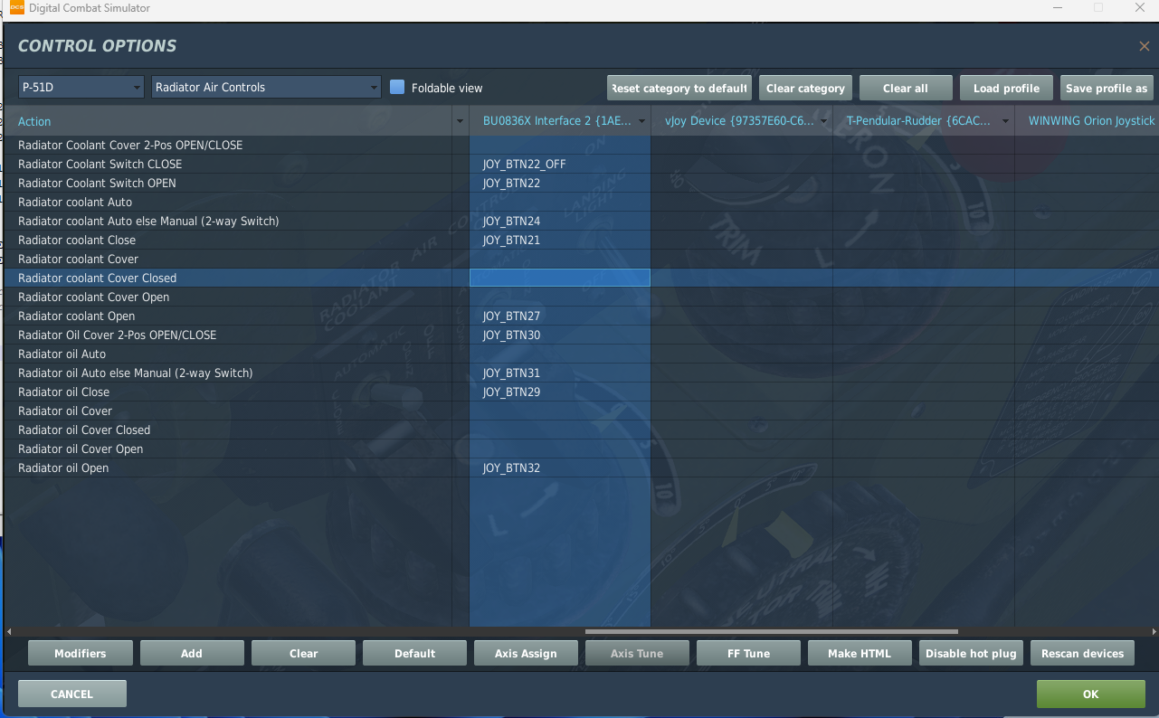Screen dimensions: 1159x718
Task: Click the Rescan devices button
Action: [x=1082, y=653]
